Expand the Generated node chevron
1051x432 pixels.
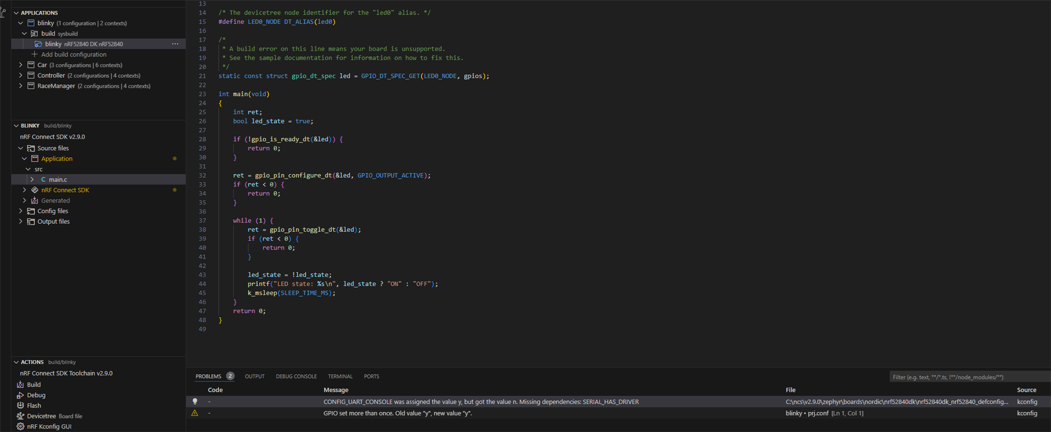(24, 201)
